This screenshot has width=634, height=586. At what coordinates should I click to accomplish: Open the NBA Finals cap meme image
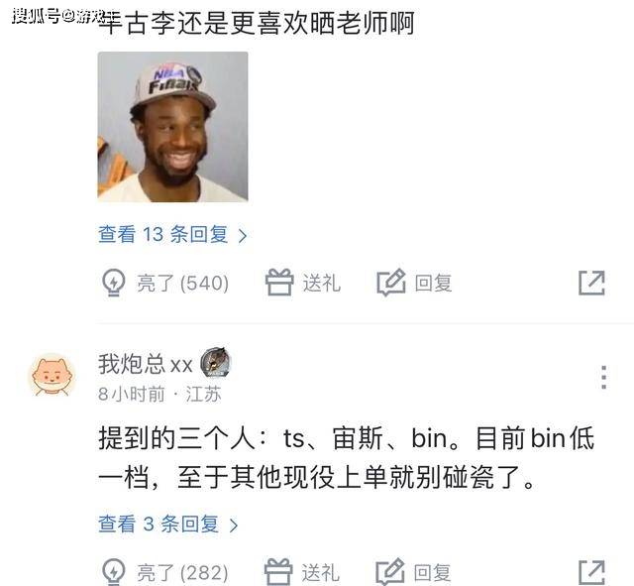click(172, 127)
